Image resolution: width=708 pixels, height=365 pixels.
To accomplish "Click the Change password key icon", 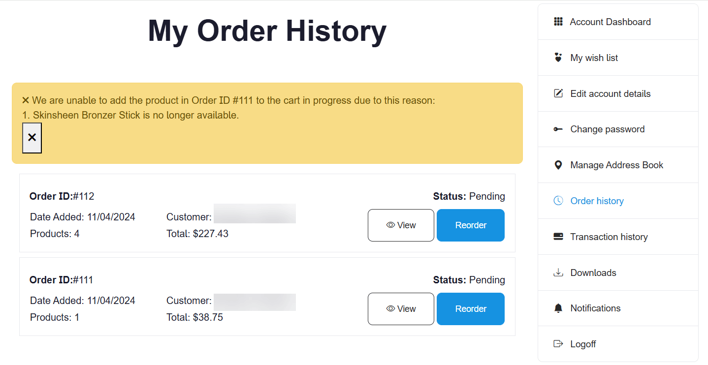I will [x=558, y=129].
